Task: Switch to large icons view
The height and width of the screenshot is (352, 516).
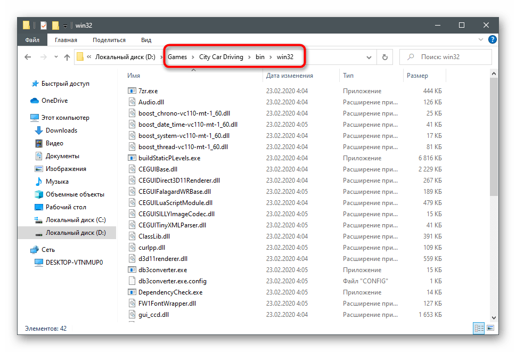Action: 490,329
